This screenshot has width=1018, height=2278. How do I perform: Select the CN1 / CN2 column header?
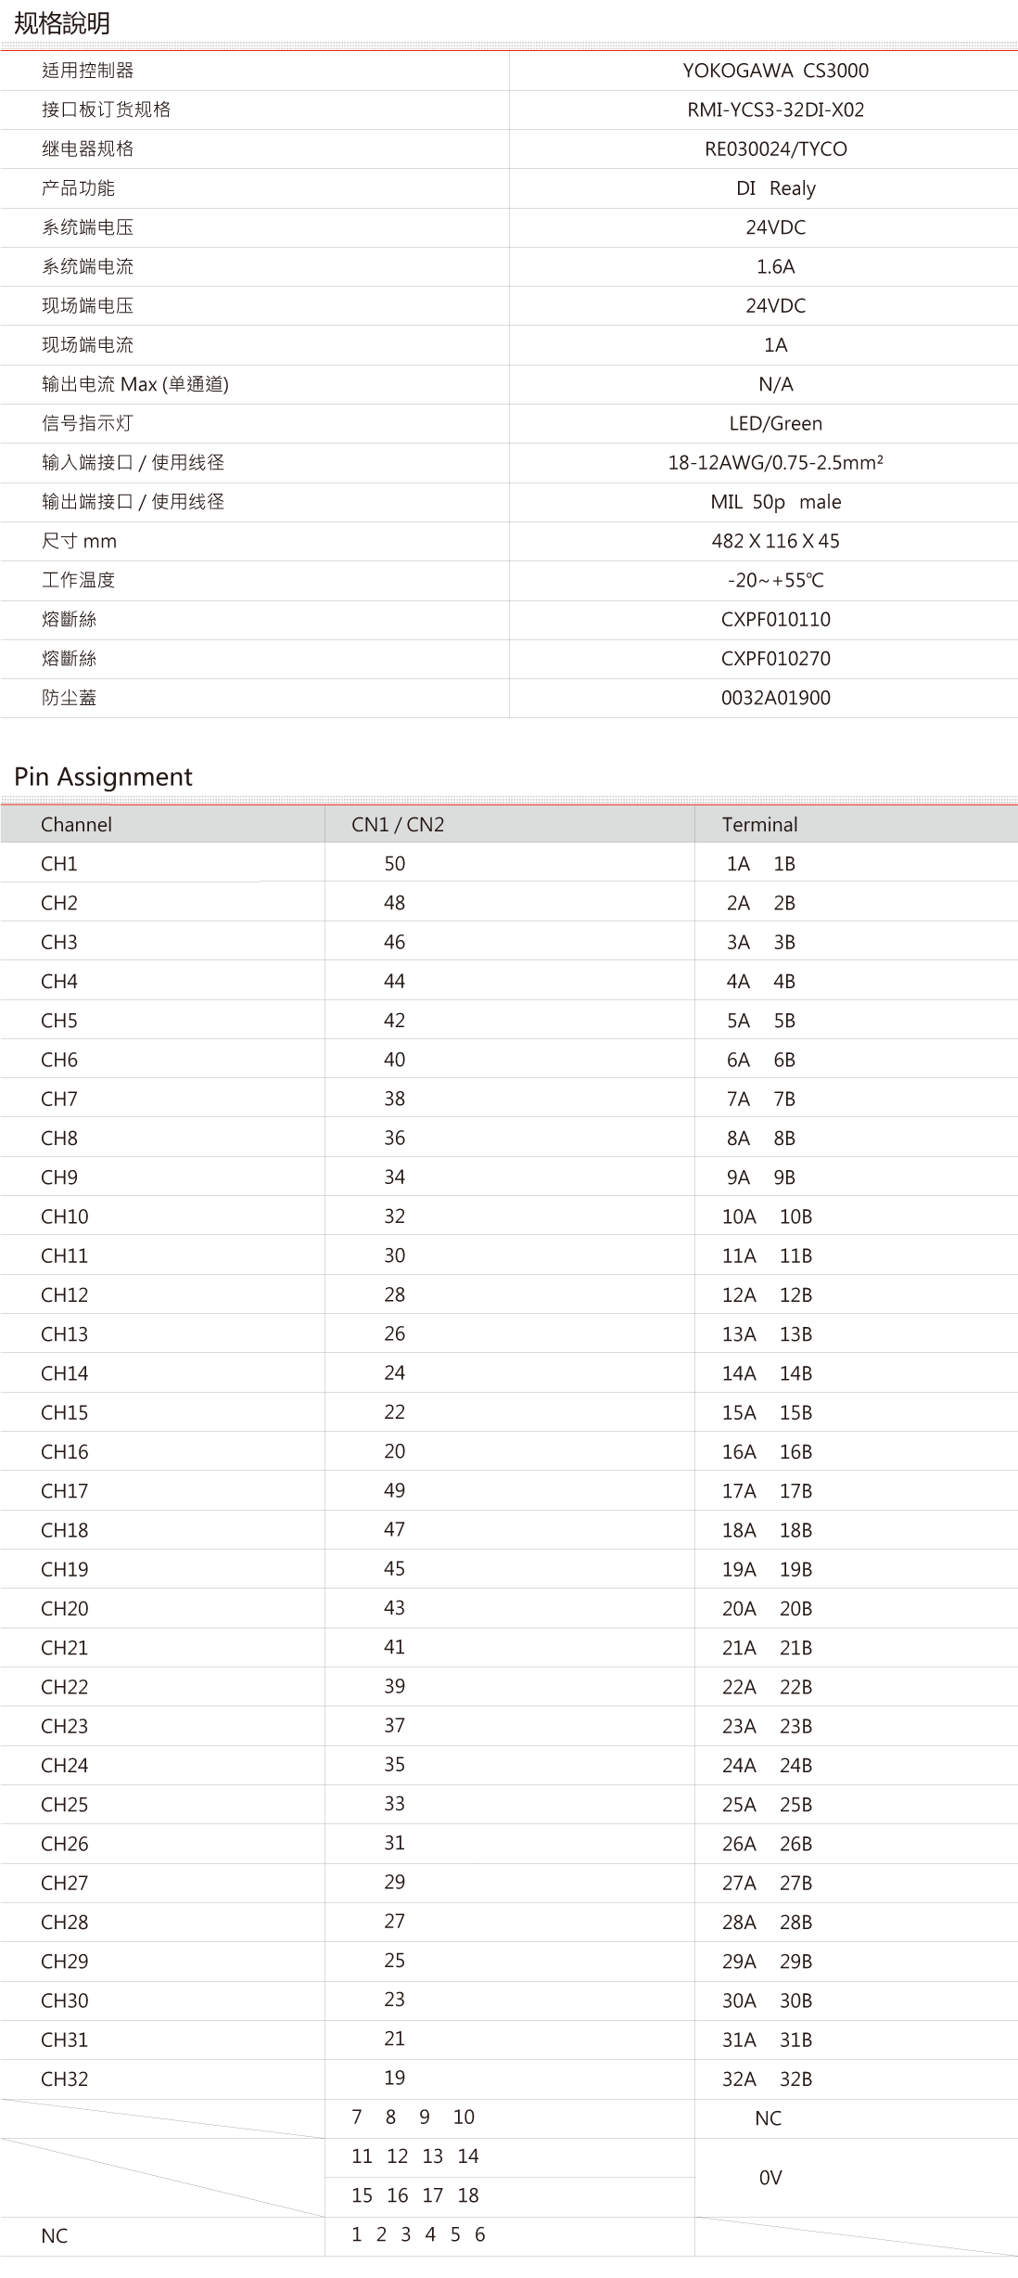[x=398, y=824]
